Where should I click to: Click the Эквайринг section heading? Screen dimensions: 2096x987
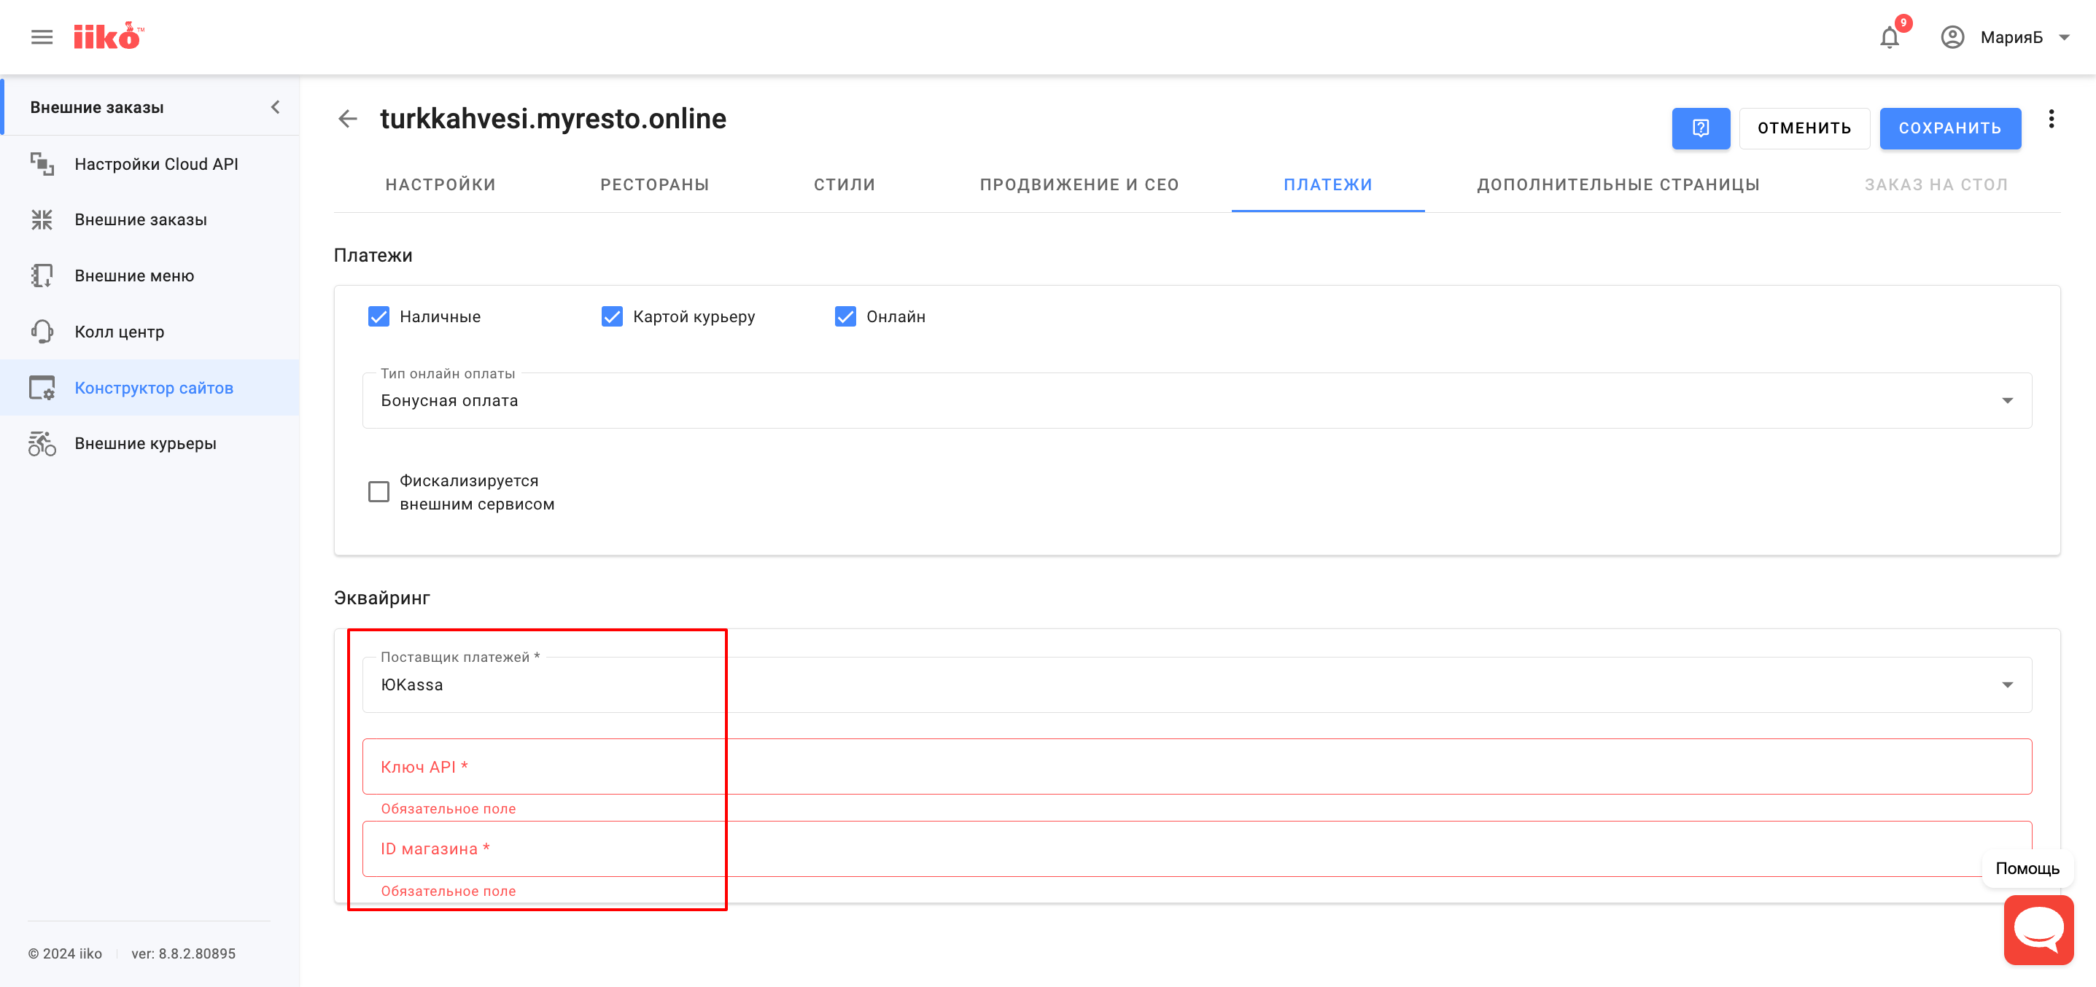pyautogui.click(x=381, y=598)
